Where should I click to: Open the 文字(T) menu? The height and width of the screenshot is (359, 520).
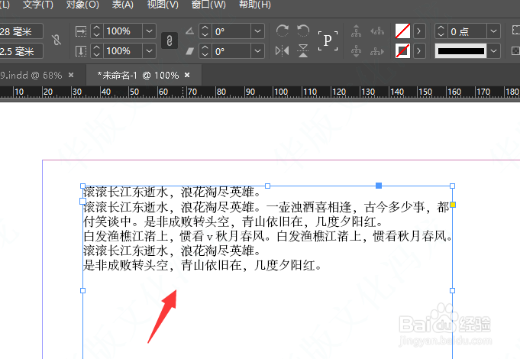38,5
